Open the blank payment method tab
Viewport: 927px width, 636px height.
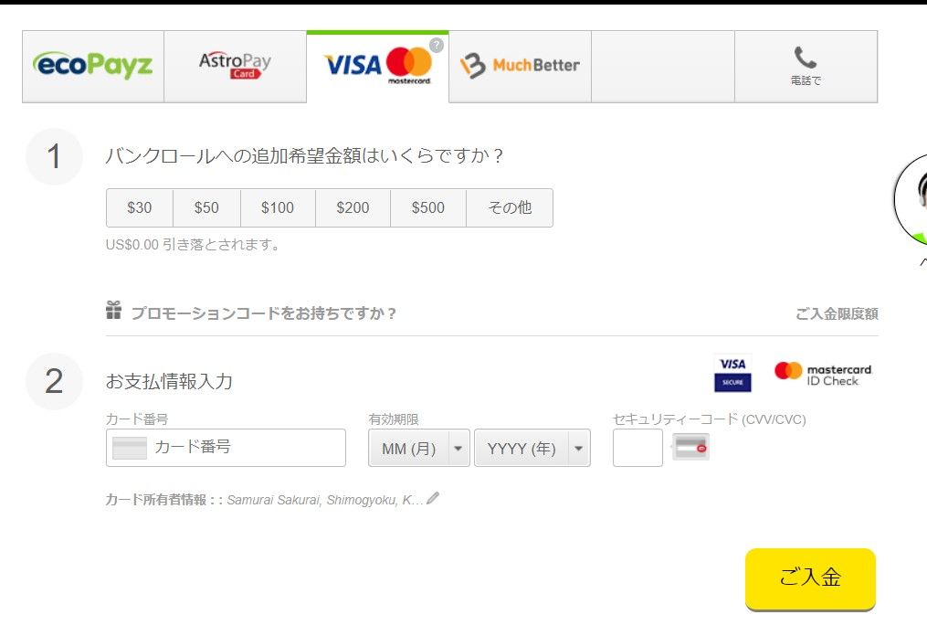pyautogui.click(x=663, y=67)
